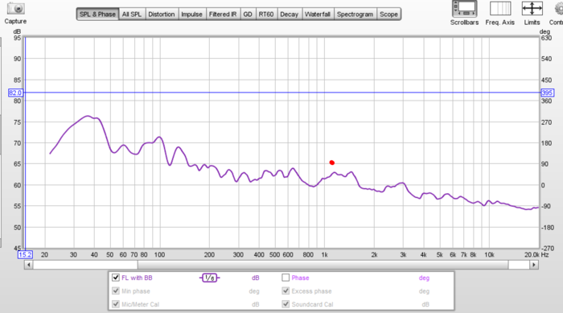Open the Impulse tab
This screenshot has width=563, height=313.
coord(191,14)
